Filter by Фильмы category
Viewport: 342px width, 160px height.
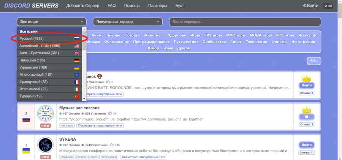[x=279, y=42]
